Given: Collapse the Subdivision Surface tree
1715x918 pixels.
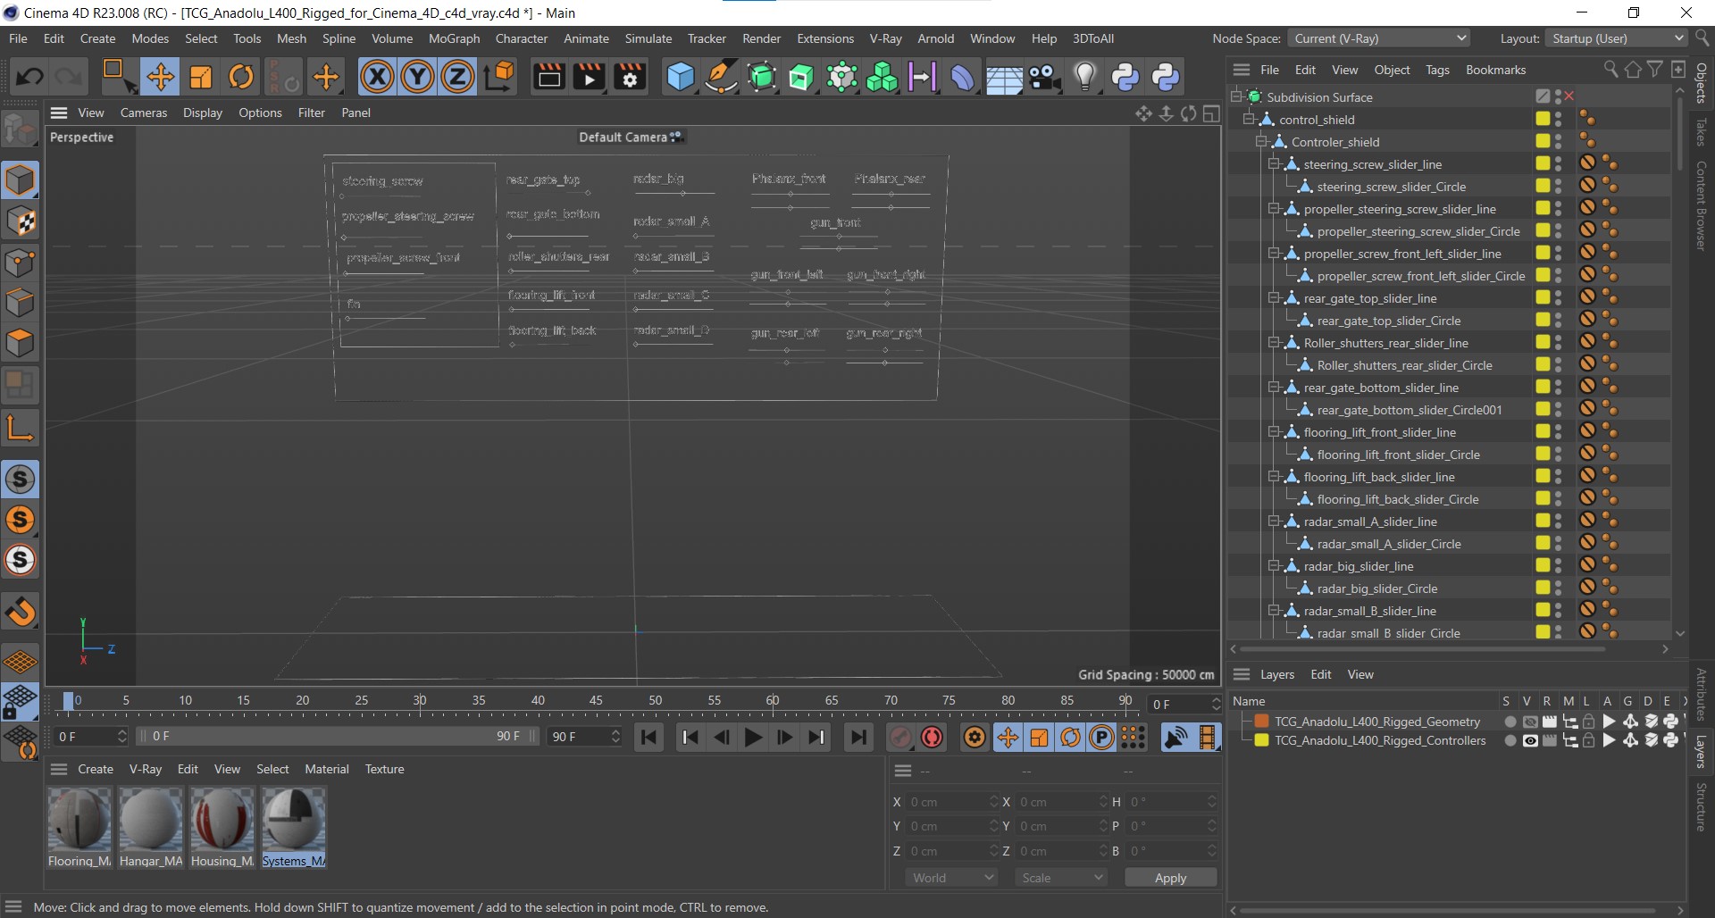Looking at the screenshot, I should [1236, 96].
